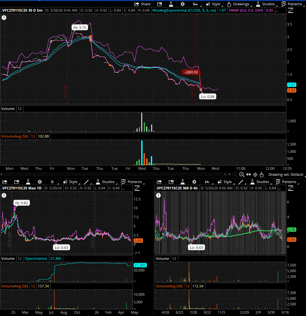Click the line drawing tool on the daily chart toolbar
The image size is (306, 316).
[86, 182]
